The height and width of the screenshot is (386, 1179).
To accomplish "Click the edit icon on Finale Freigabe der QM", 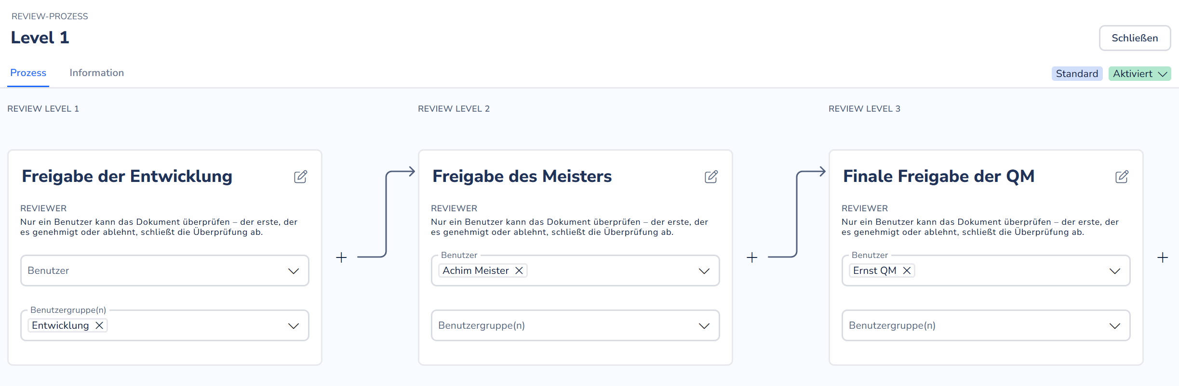I will pos(1122,177).
